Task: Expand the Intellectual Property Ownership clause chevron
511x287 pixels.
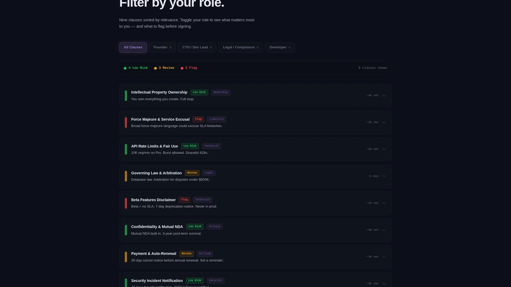Action: pyautogui.click(x=384, y=96)
